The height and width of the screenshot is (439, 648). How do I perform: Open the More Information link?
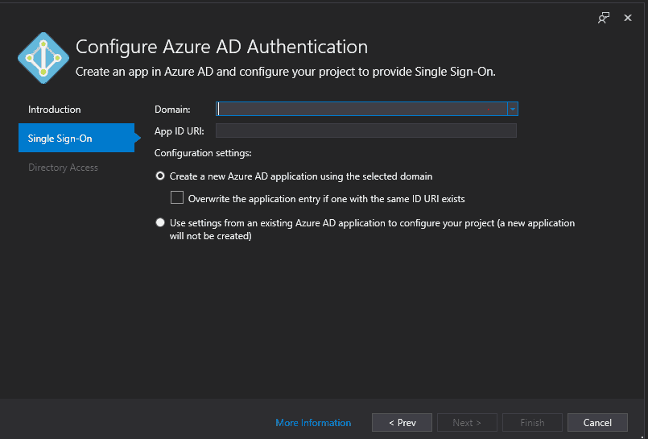[x=313, y=422]
